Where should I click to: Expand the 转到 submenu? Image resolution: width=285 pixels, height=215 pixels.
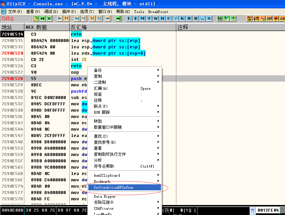coord(125,121)
